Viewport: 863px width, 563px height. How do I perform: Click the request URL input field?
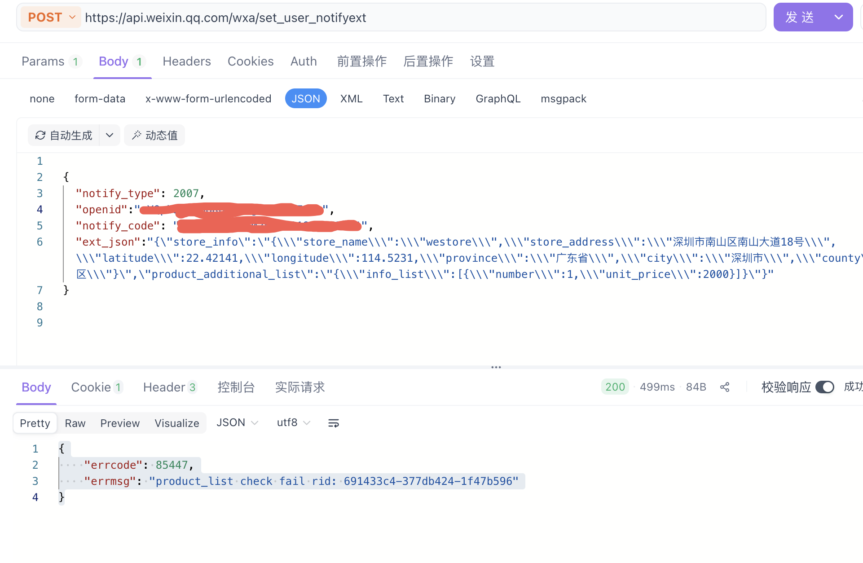(x=404, y=18)
